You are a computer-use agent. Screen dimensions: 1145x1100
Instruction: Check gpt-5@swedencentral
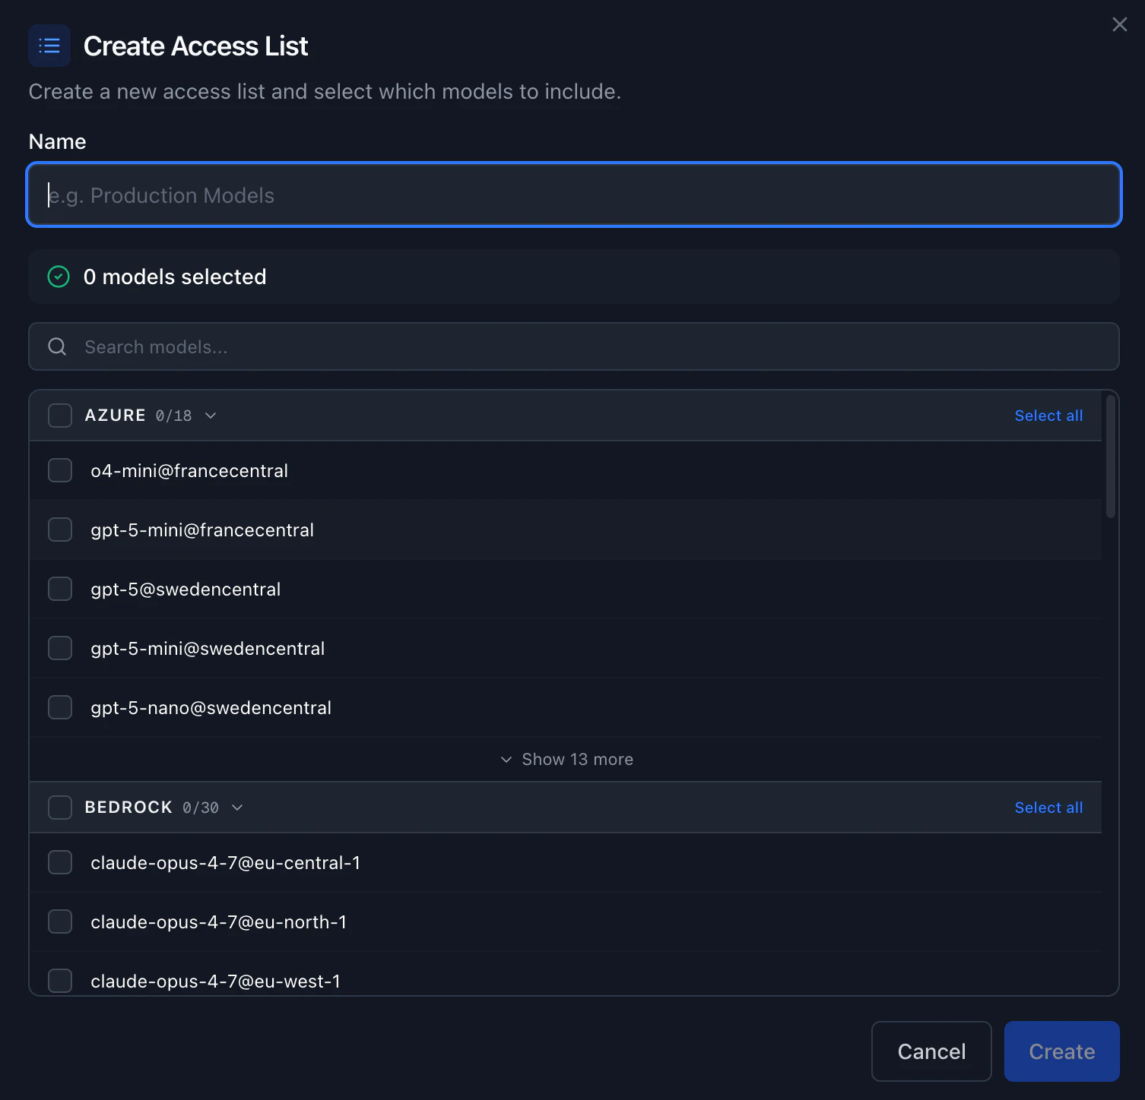[60, 589]
